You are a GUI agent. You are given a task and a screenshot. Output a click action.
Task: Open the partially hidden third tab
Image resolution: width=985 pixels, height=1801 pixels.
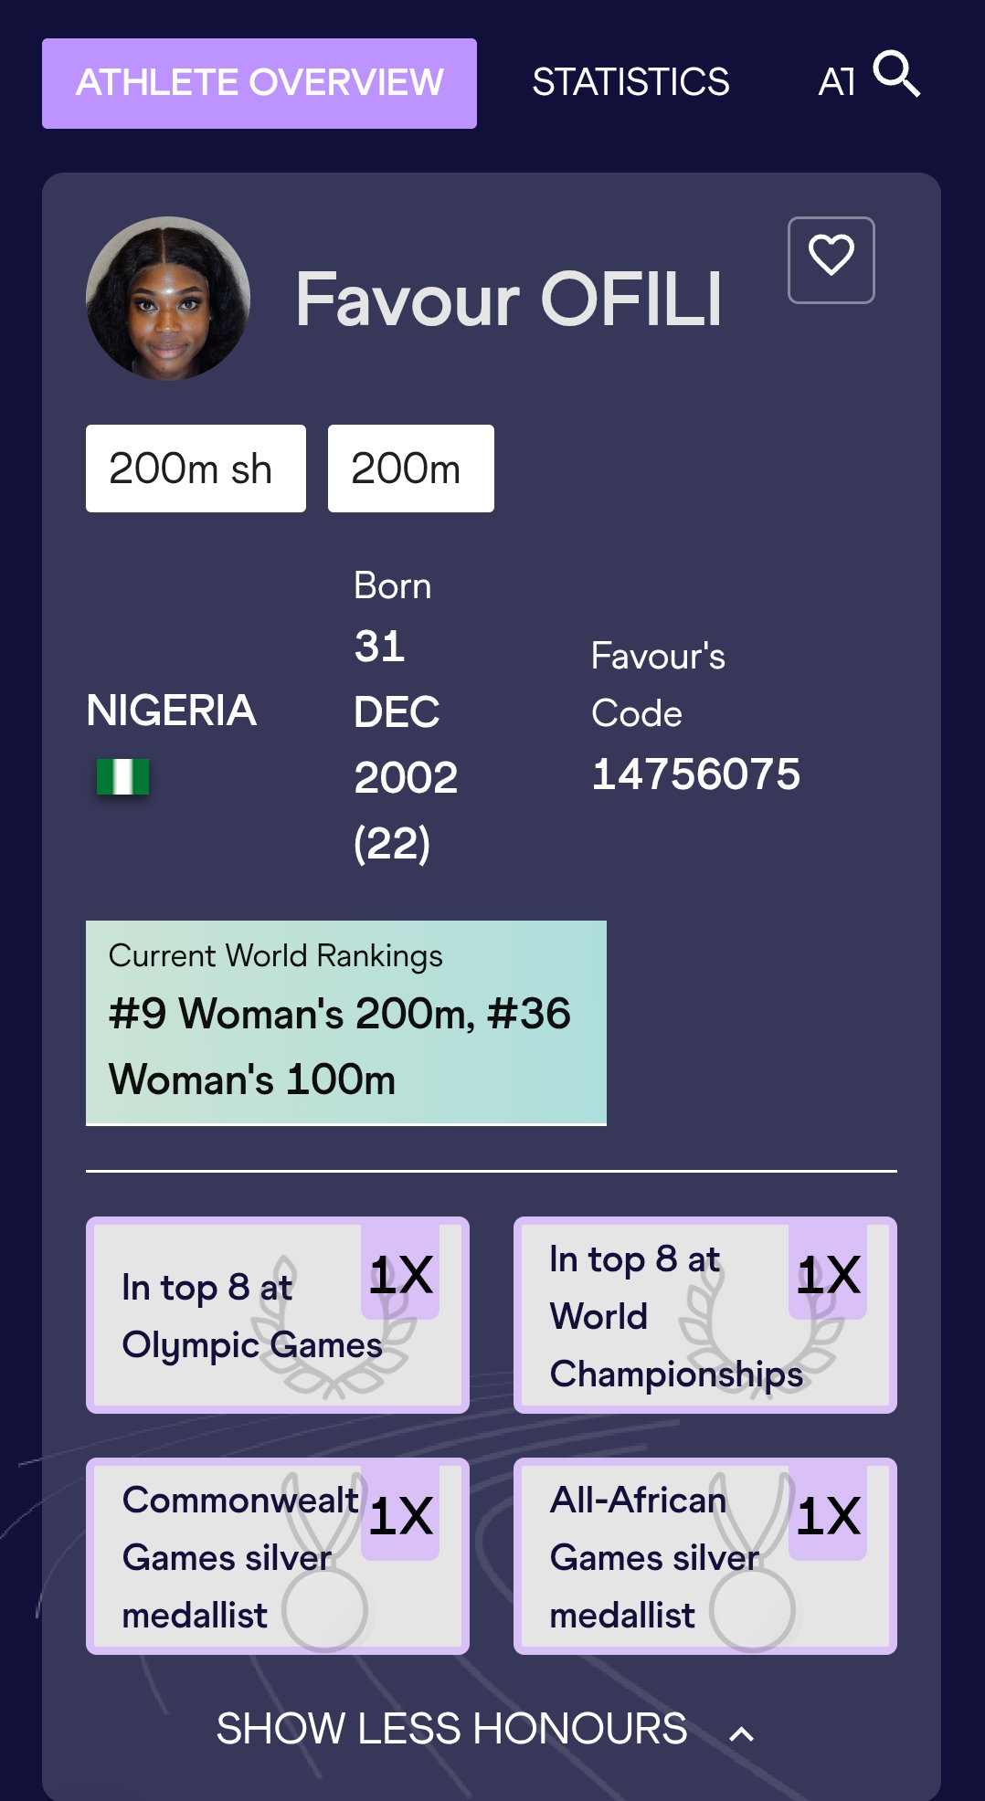tap(837, 82)
